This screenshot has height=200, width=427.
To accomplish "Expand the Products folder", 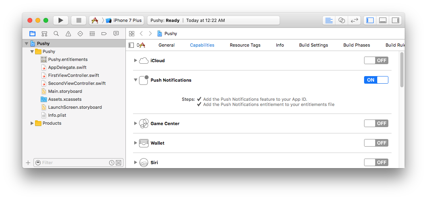I will [32, 123].
